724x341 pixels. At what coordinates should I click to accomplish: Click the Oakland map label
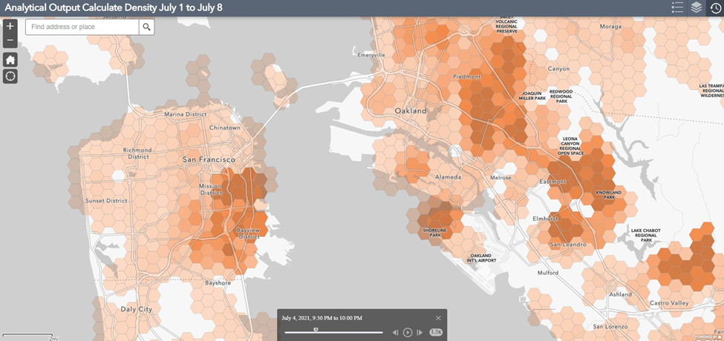[411, 111]
